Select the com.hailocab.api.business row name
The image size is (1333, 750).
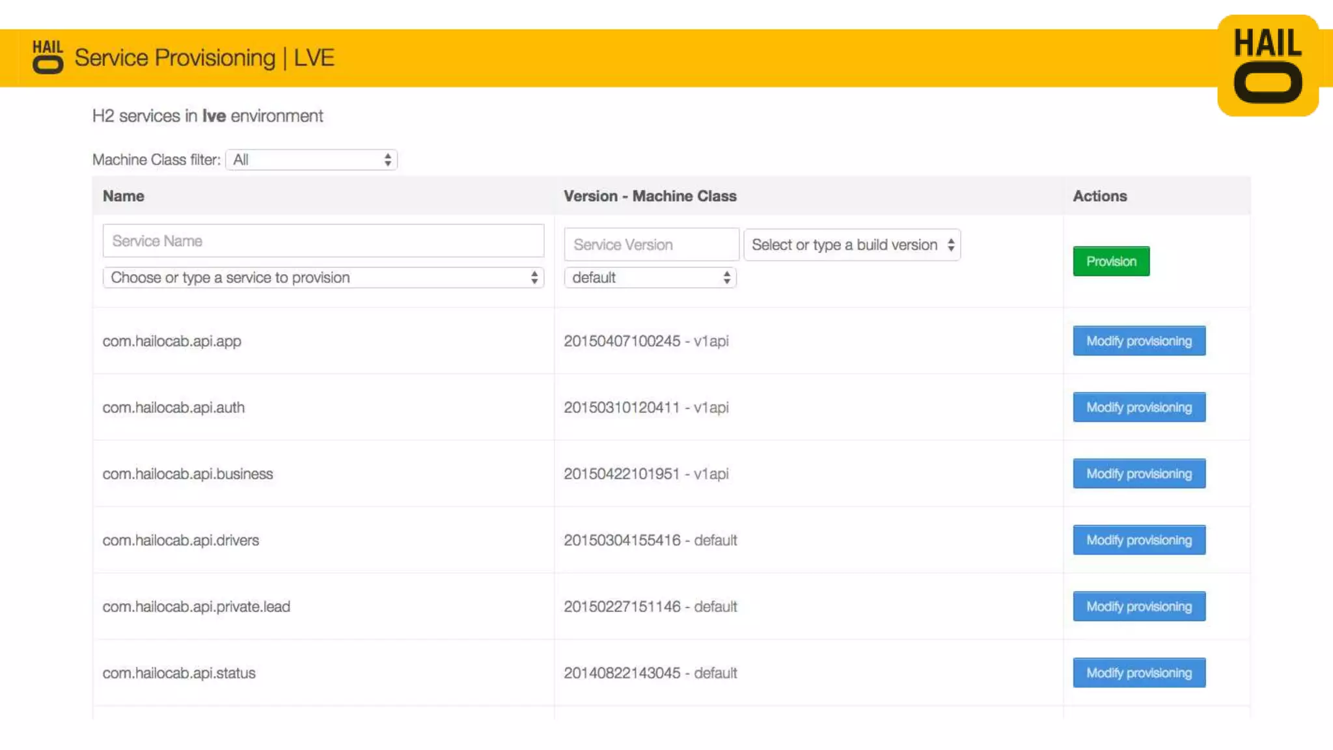pos(187,474)
